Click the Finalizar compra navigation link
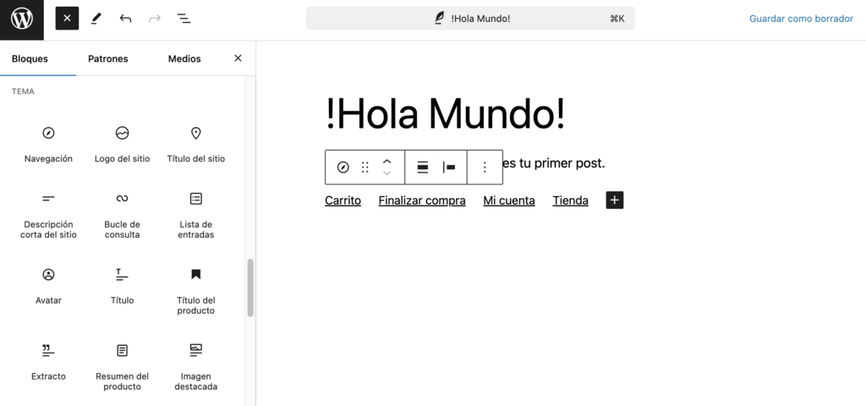 (422, 200)
